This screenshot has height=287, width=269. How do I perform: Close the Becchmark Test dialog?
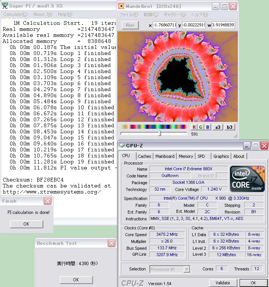pos(111,243)
